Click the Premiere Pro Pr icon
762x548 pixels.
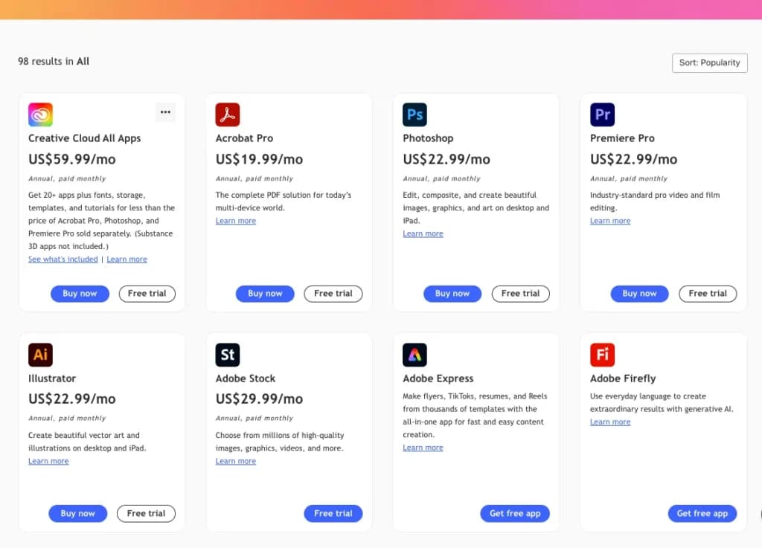(602, 115)
